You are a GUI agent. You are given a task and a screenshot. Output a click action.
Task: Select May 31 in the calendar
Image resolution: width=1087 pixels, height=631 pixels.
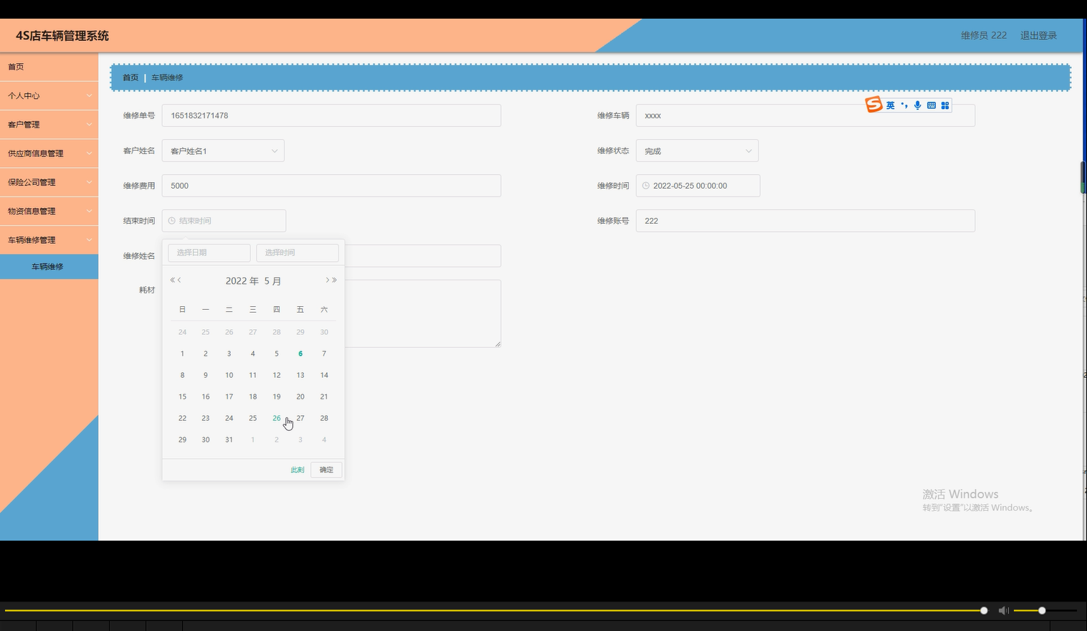point(229,440)
